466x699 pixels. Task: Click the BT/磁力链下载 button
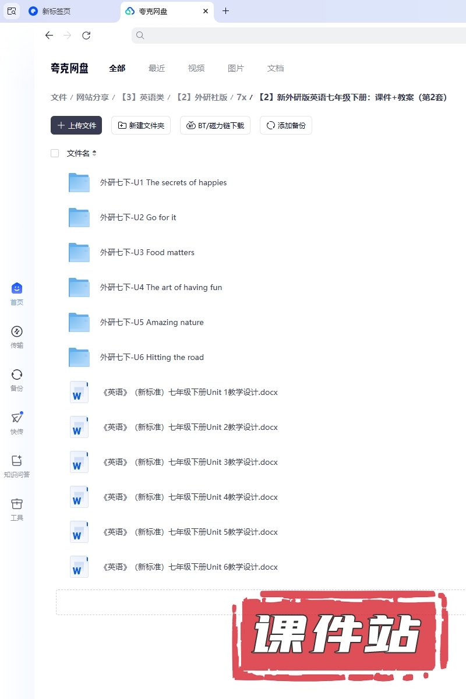pyautogui.click(x=216, y=125)
